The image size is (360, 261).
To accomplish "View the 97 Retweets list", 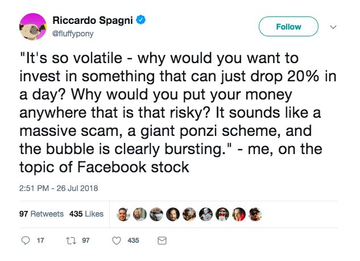I will coord(41,214).
